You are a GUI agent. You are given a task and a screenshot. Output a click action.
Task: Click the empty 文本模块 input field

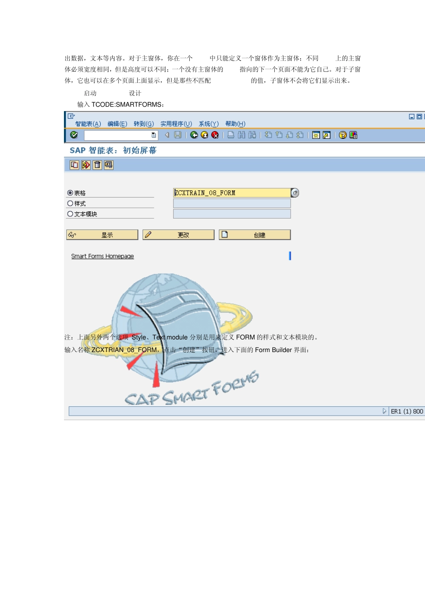click(x=232, y=214)
